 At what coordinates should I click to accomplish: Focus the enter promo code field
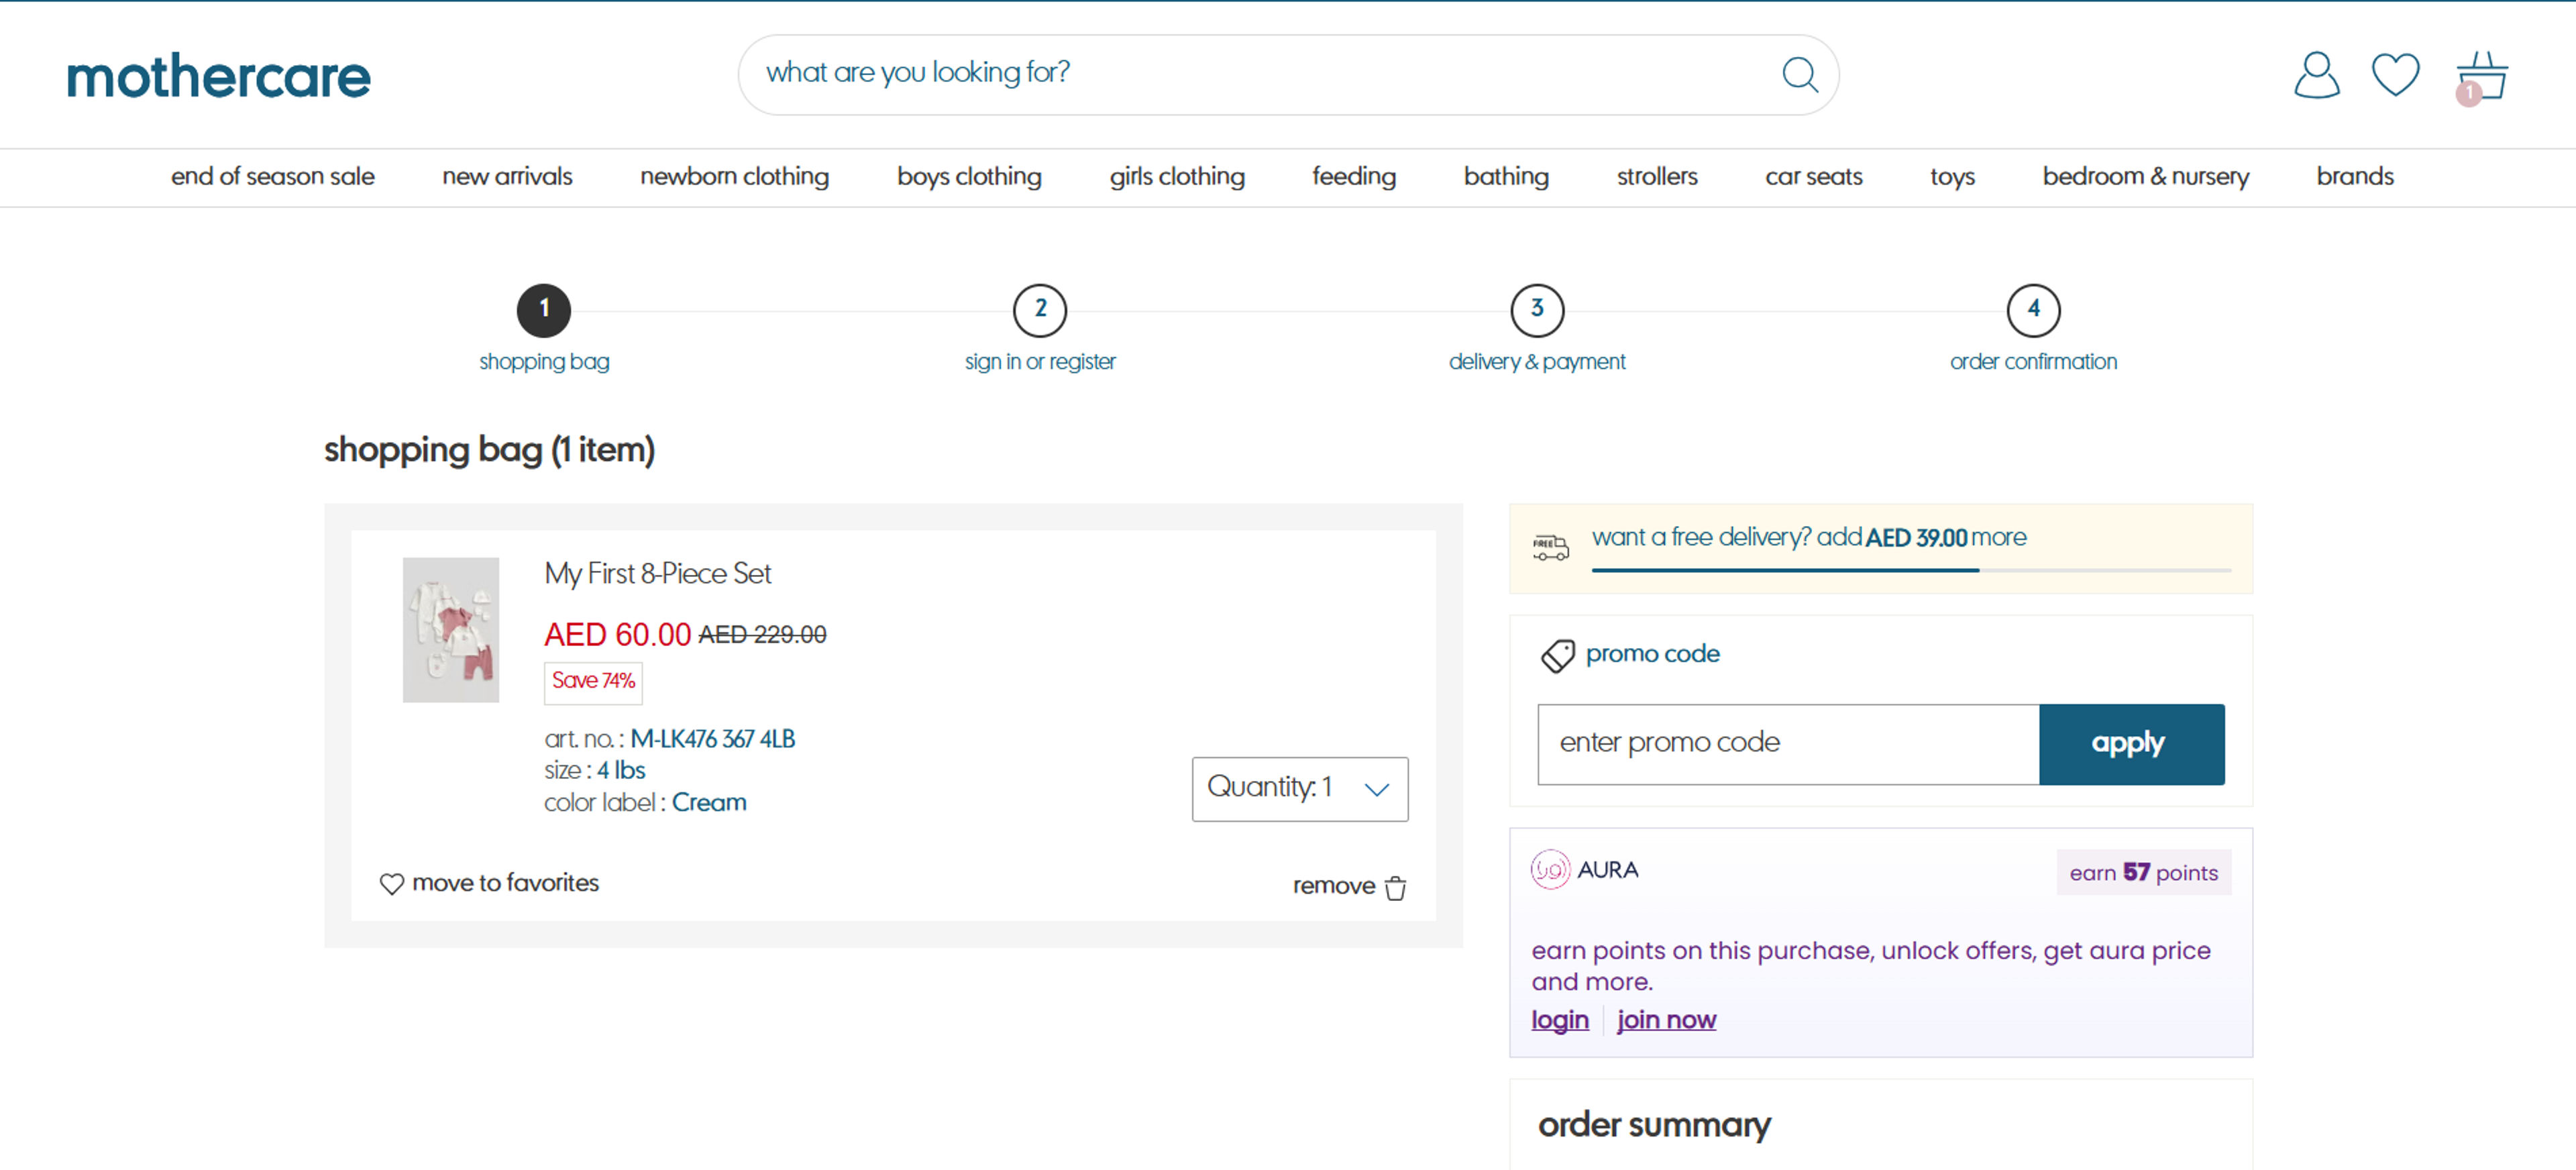click(x=1788, y=743)
